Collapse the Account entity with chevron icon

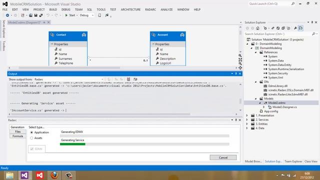coord(182,35)
